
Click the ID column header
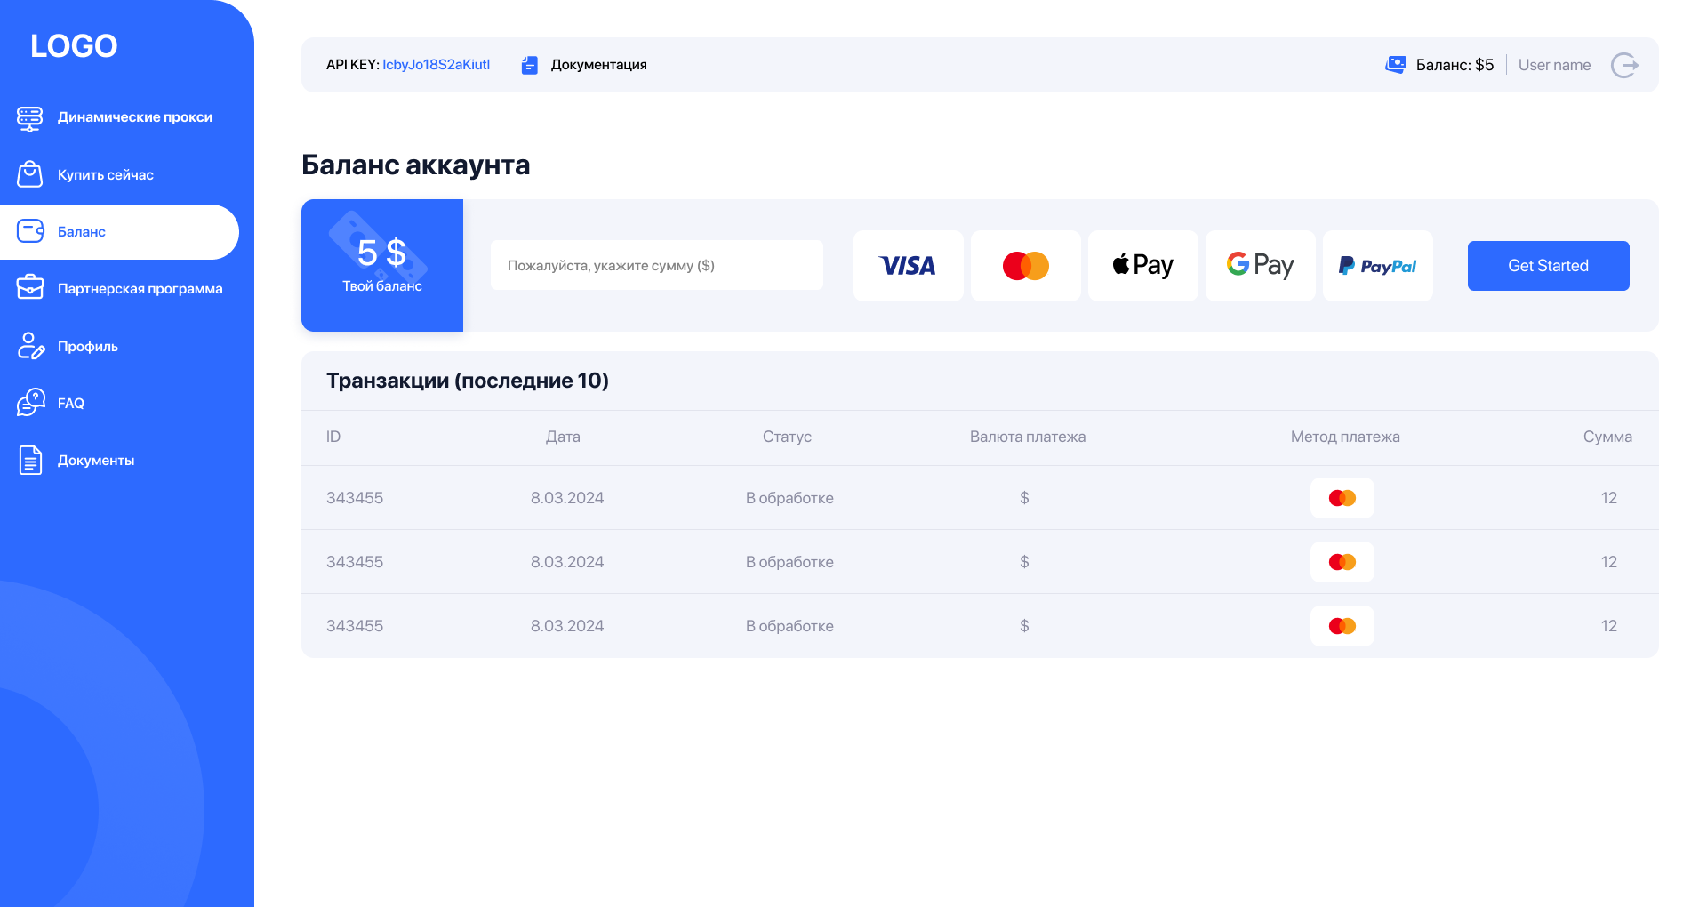tap(333, 437)
